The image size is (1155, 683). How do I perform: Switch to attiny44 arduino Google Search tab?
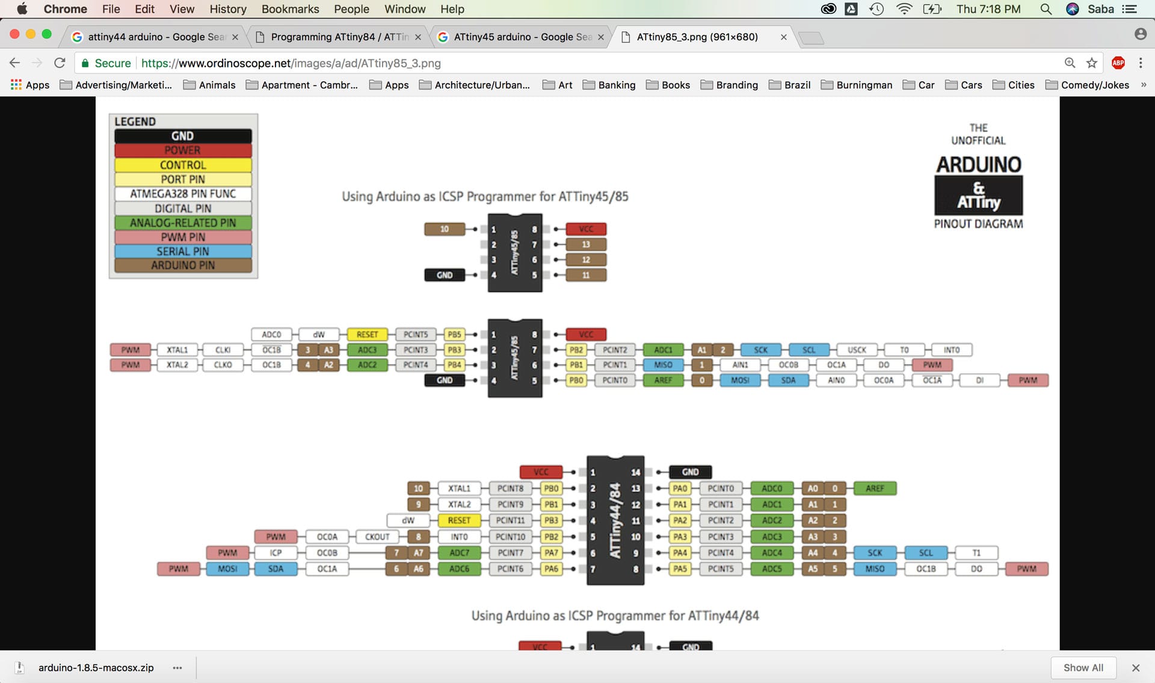tap(155, 37)
